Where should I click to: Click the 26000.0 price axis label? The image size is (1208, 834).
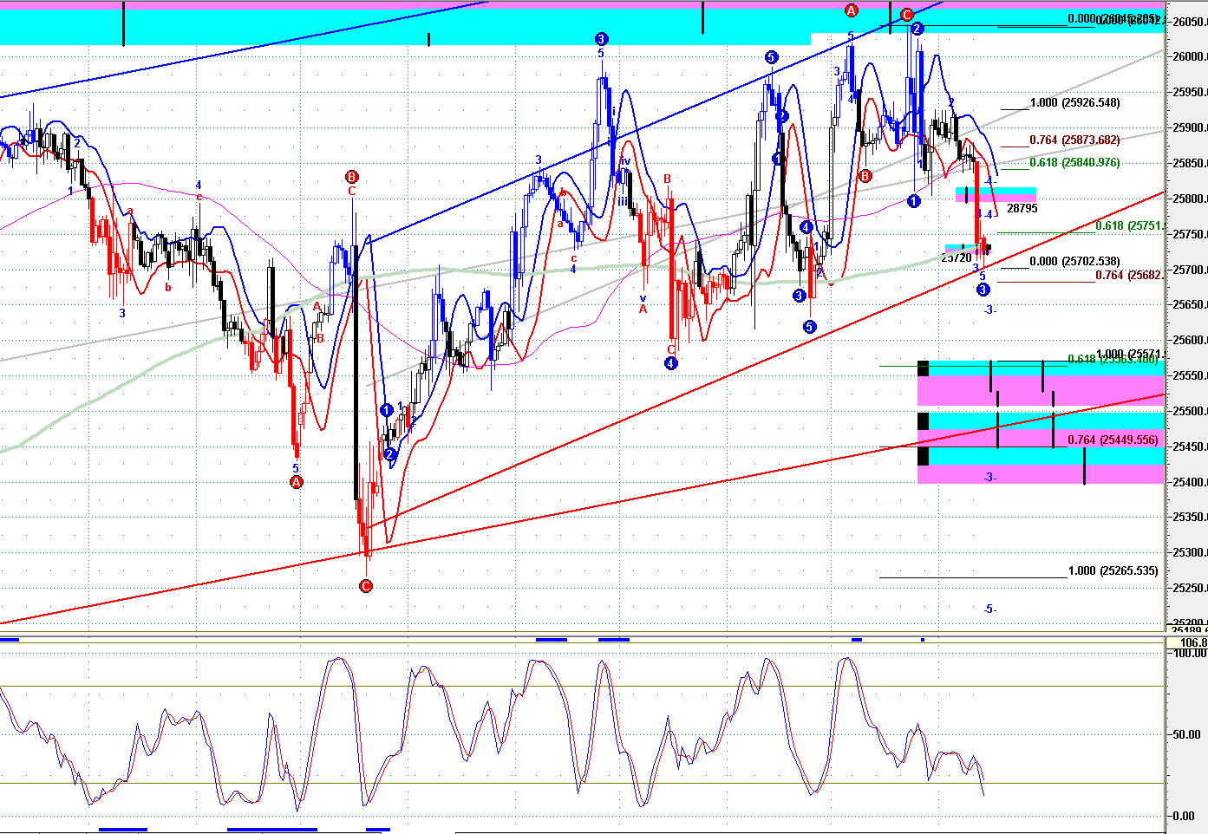click(1187, 57)
